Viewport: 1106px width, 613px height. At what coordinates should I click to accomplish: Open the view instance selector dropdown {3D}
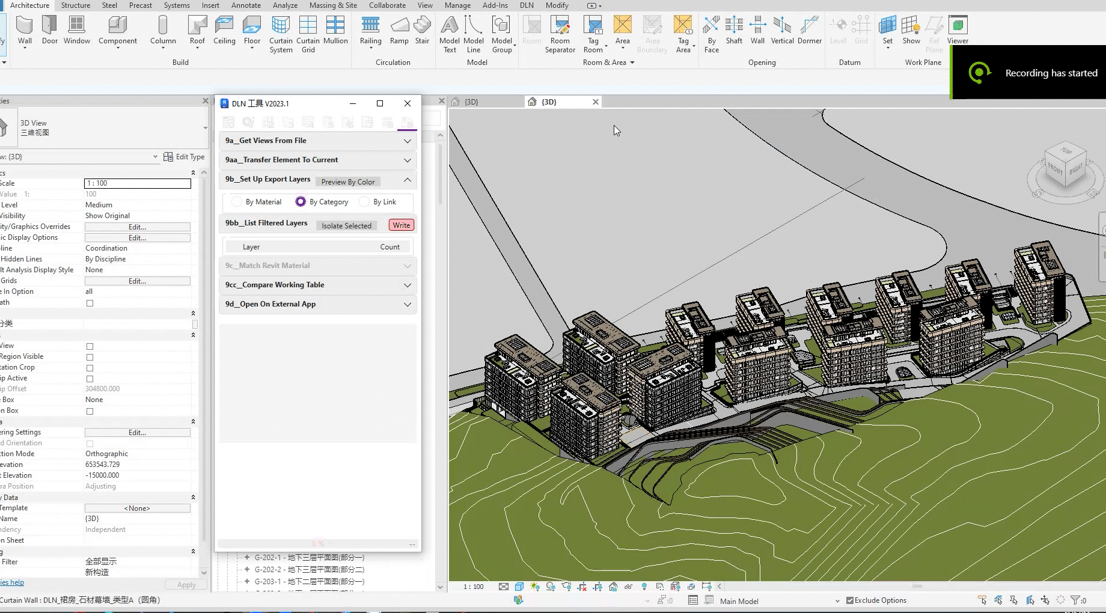[156, 157]
